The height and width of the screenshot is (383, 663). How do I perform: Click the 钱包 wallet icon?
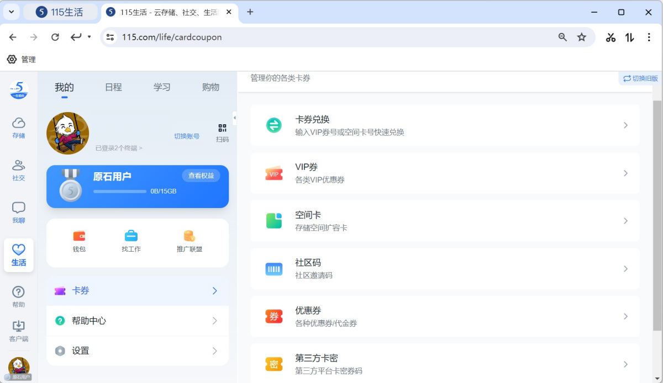click(x=79, y=236)
